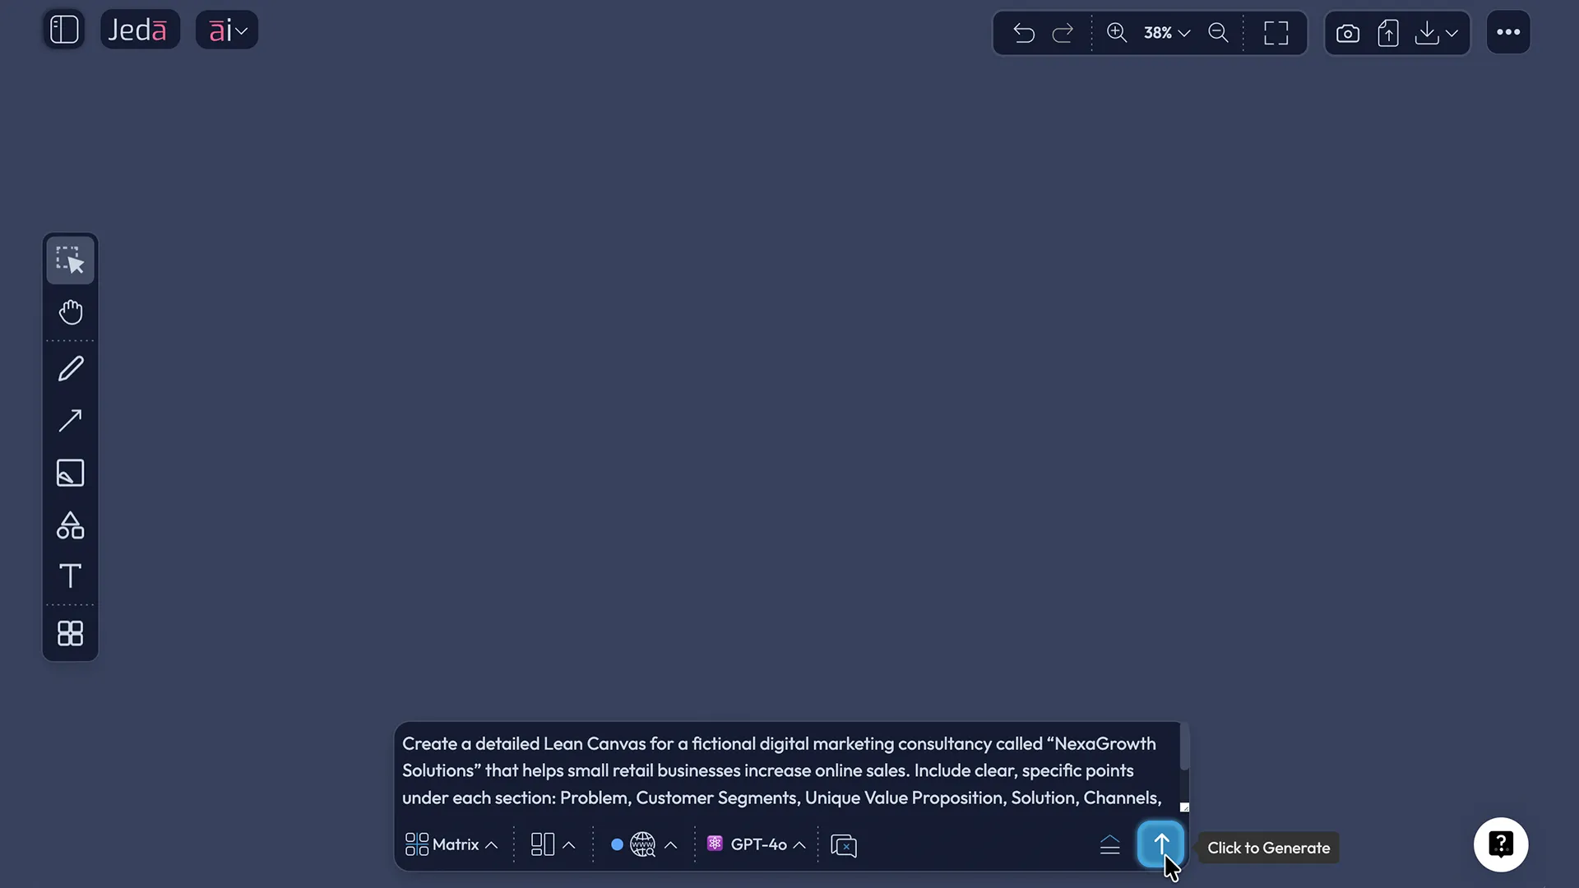This screenshot has height=888, width=1579.
Task: Open the templates grid tool
Action: [x=71, y=633]
